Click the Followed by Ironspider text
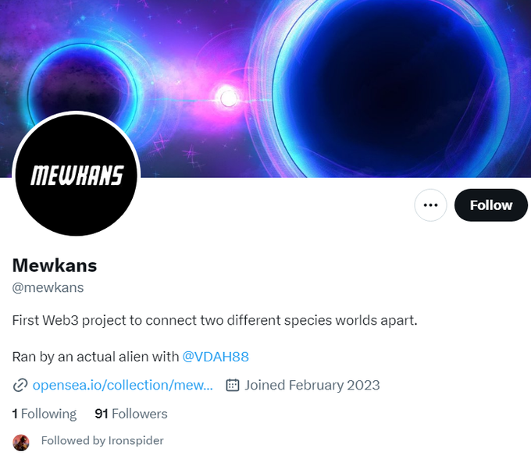 102,440
